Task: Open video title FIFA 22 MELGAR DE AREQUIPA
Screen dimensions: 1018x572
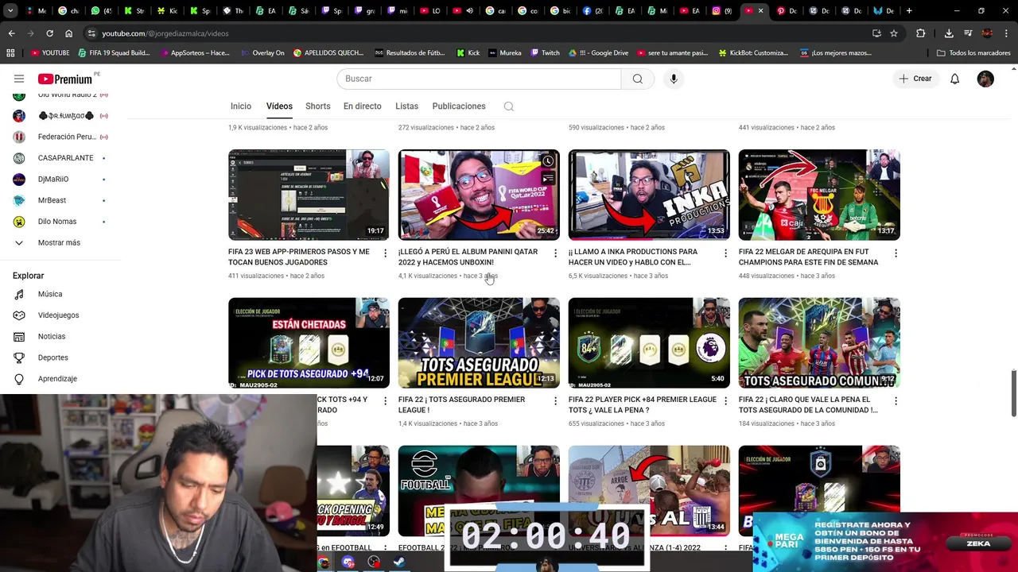Action: 808,257
